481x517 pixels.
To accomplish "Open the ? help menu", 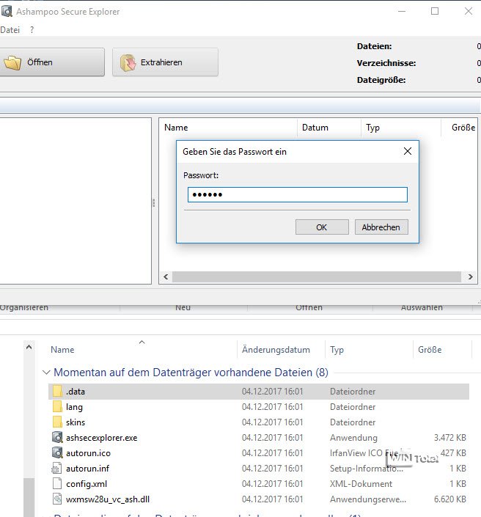I will 32,30.
